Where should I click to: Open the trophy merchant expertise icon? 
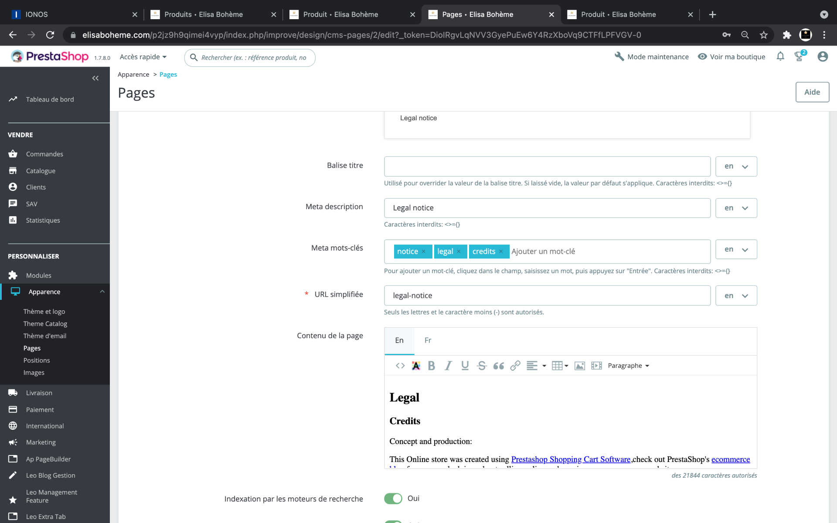coord(800,56)
